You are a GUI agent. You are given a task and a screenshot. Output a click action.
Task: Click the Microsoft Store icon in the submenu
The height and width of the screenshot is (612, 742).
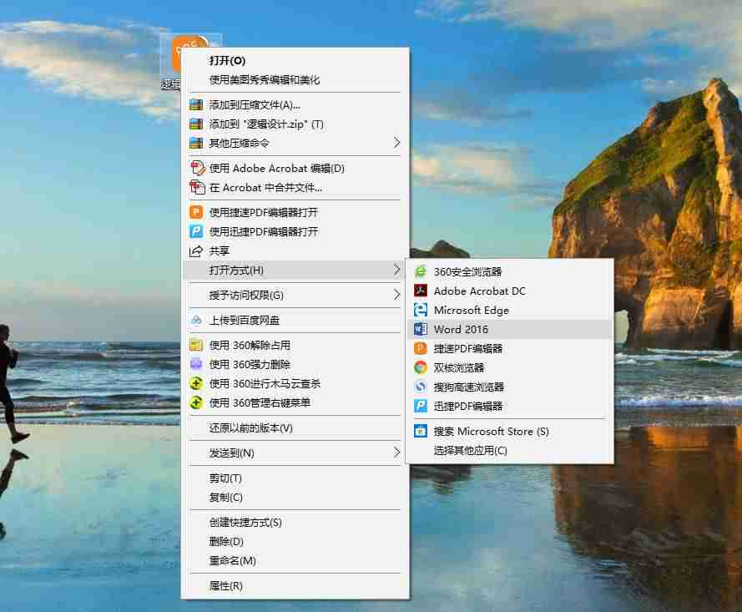[420, 431]
